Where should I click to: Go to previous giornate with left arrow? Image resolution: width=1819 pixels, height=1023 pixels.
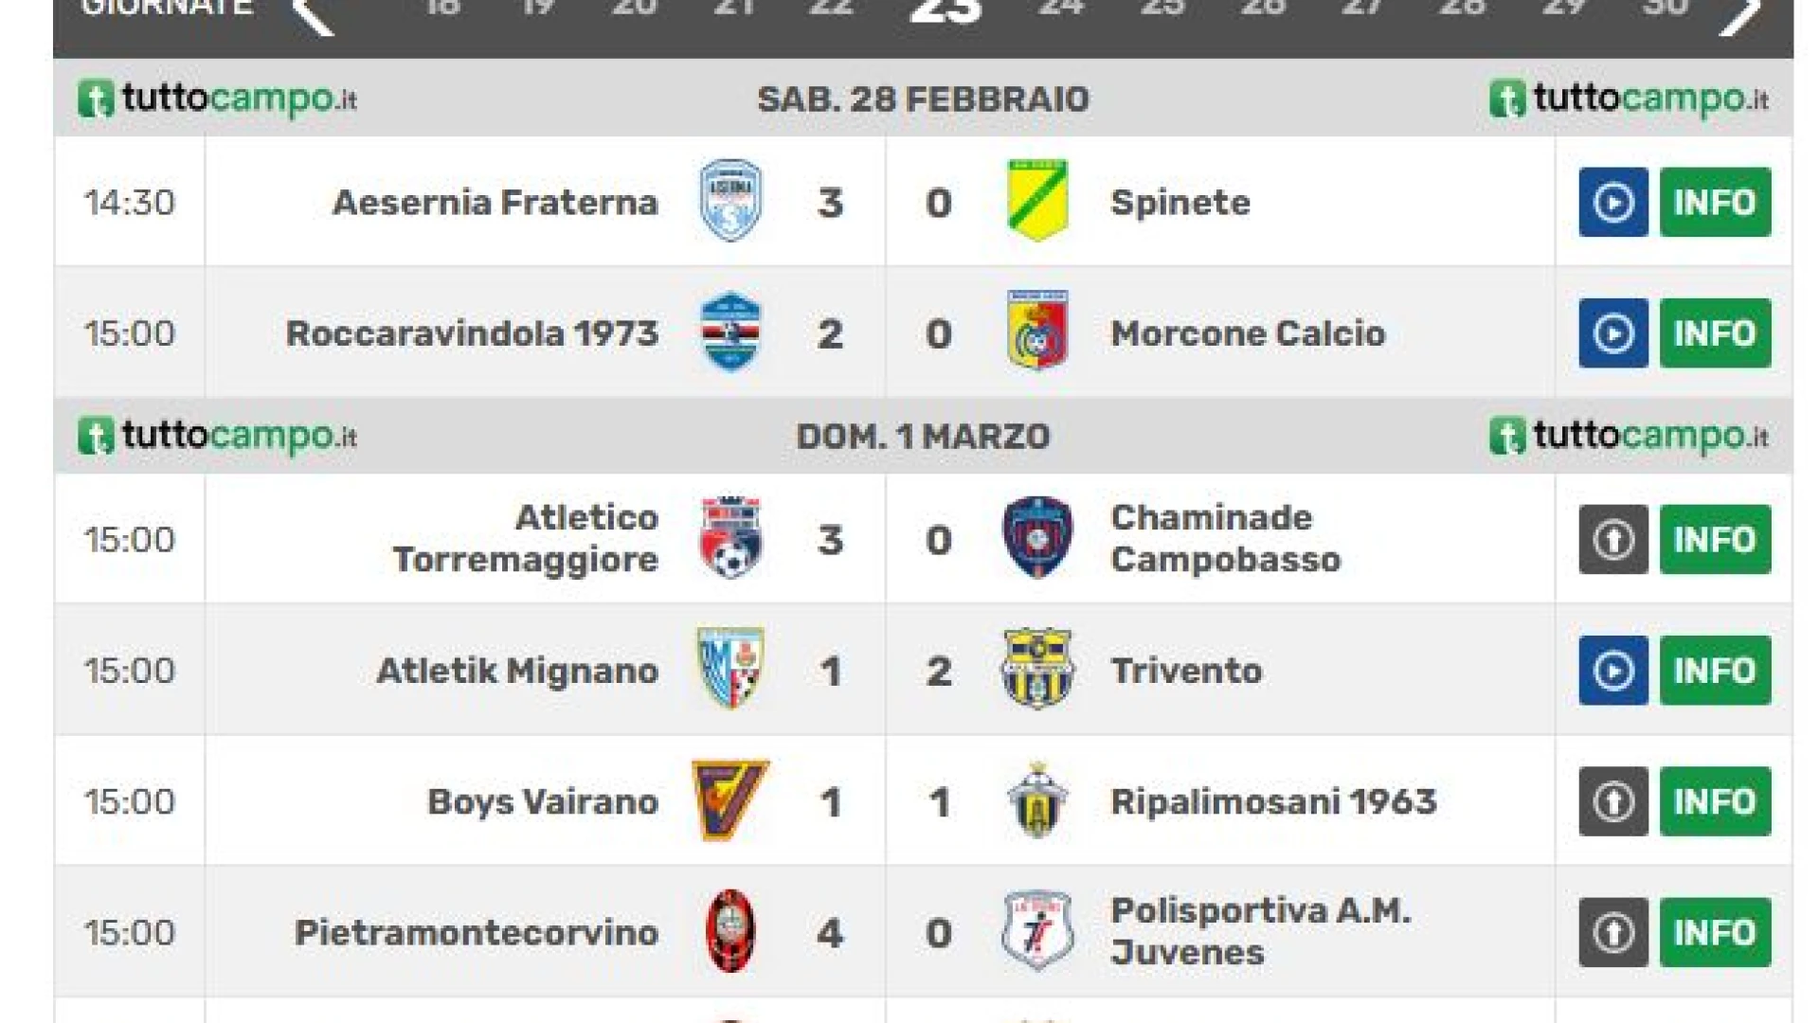pyautogui.click(x=314, y=14)
